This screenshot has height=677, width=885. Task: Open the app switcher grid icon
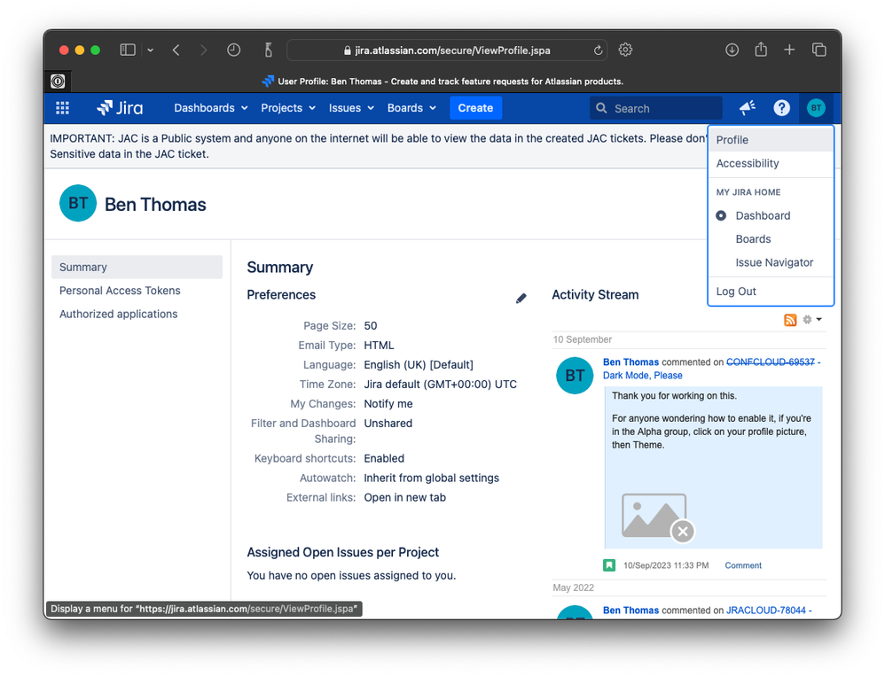[61, 108]
